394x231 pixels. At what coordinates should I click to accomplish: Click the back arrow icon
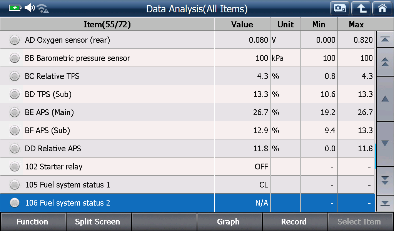coord(361,8)
